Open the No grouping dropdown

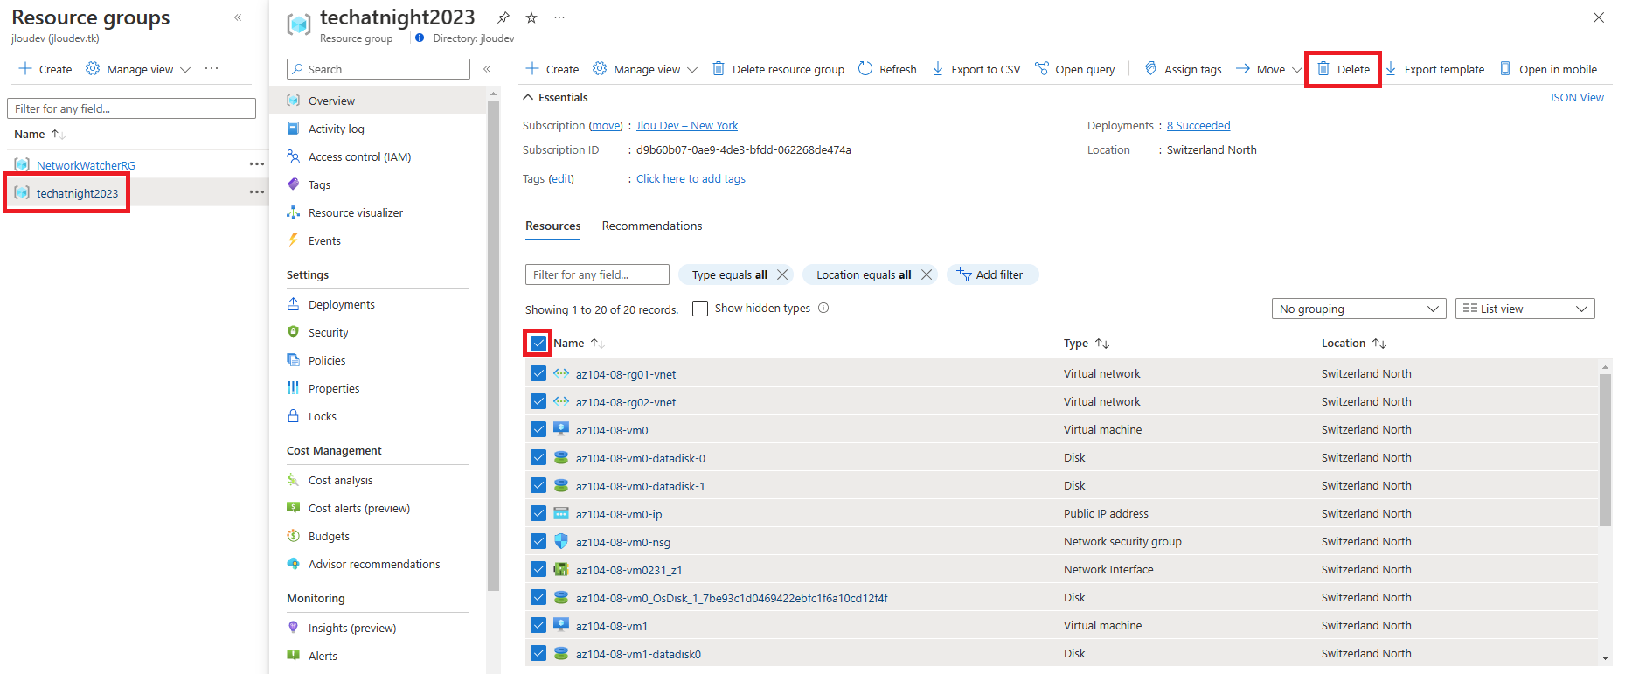[1358, 309]
